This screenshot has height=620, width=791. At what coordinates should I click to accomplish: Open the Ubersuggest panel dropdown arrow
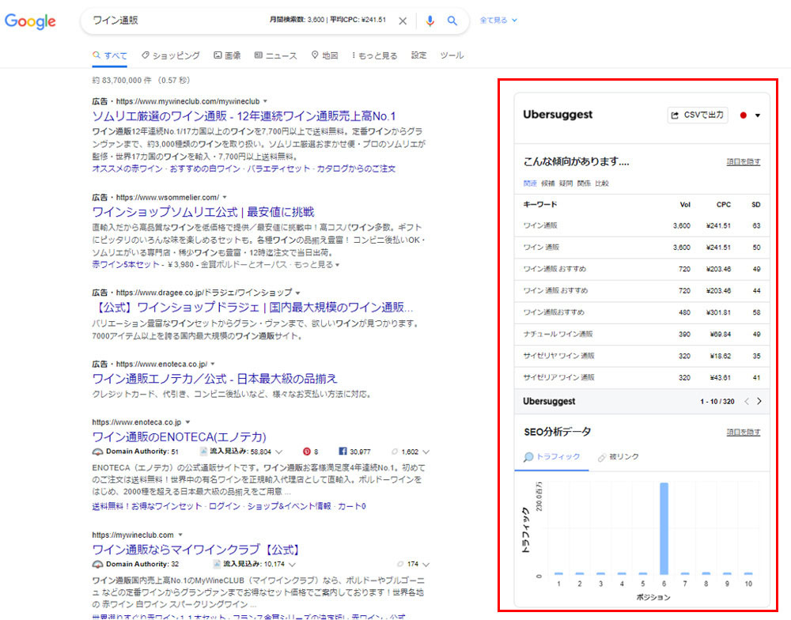[x=758, y=115]
